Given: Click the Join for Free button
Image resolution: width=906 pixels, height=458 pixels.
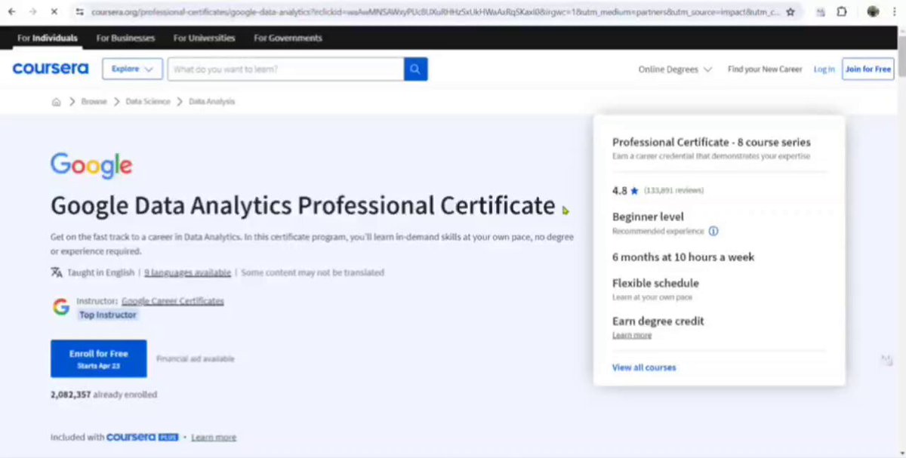Looking at the screenshot, I should click(x=868, y=69).
